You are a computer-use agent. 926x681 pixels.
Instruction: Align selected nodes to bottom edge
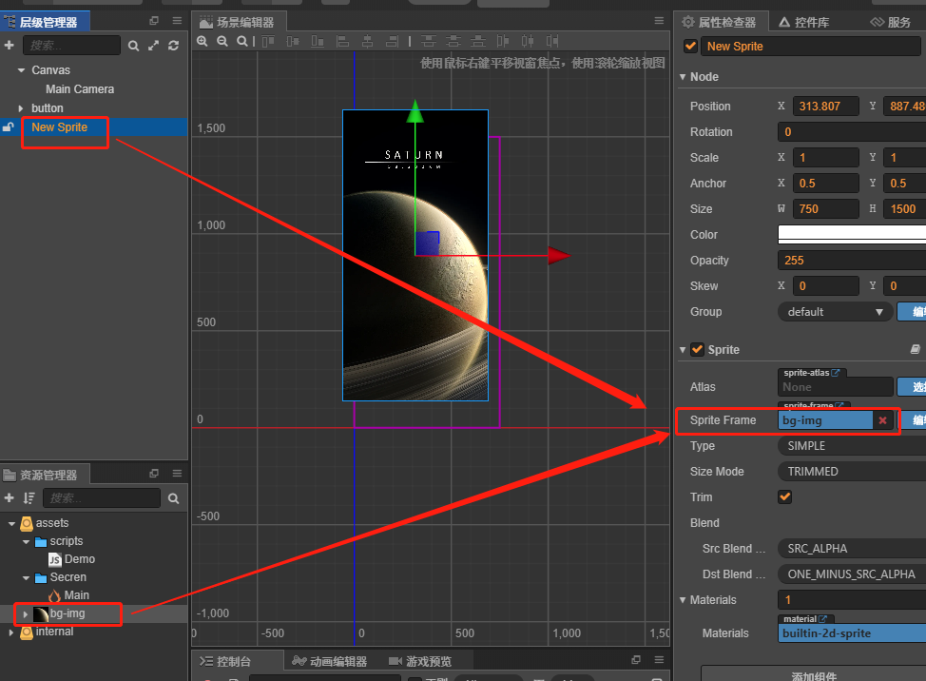318,41
